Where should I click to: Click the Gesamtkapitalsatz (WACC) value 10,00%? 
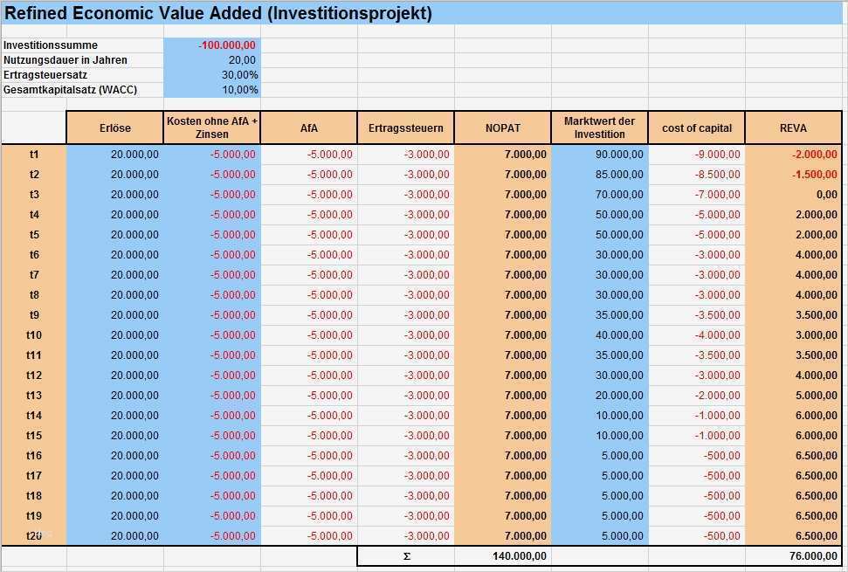pos(210,89)
